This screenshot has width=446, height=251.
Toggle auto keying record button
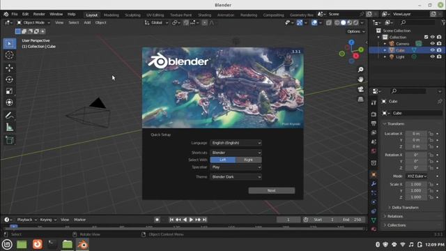(157, 220)
